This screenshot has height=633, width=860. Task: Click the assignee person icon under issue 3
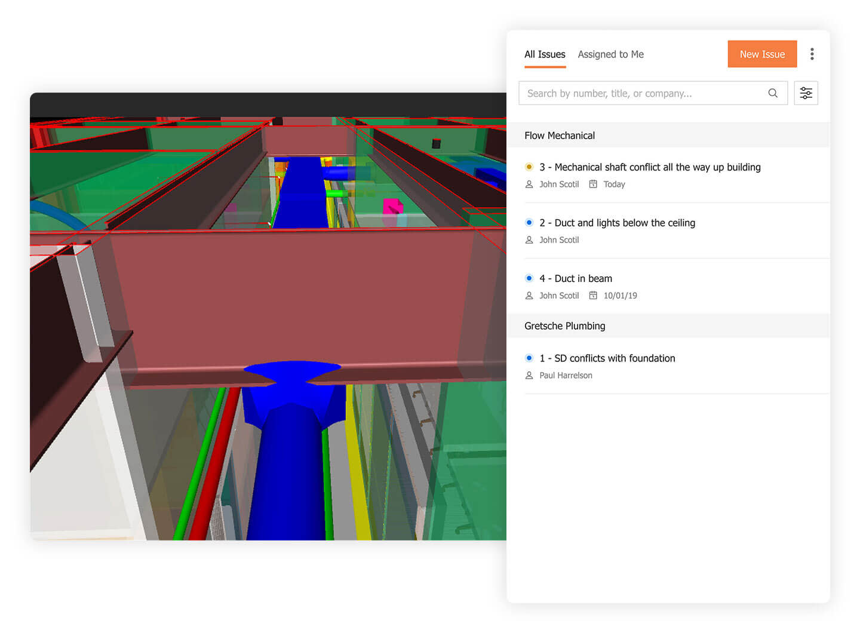(529, 185)
